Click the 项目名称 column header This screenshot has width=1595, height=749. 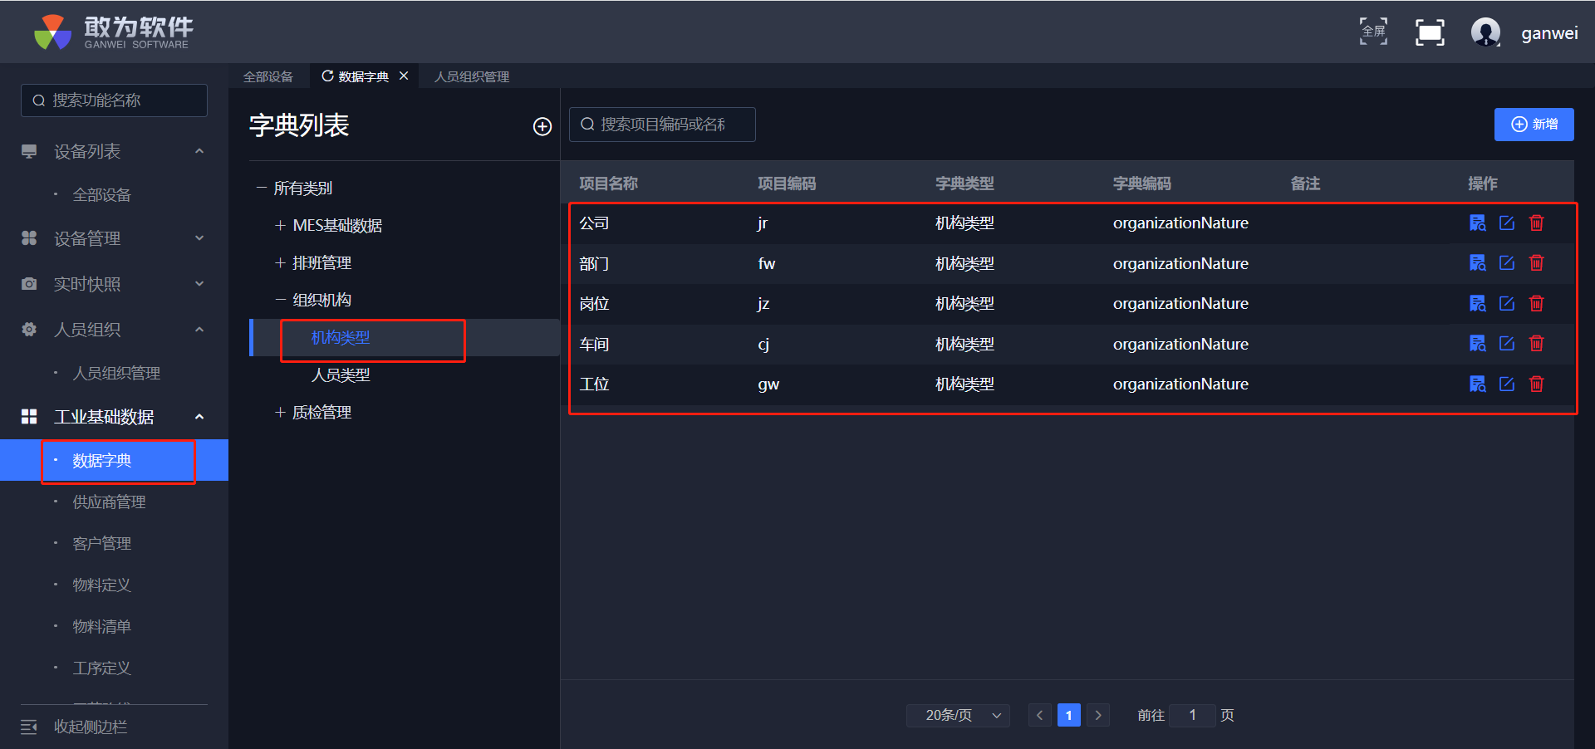point(609,184)
